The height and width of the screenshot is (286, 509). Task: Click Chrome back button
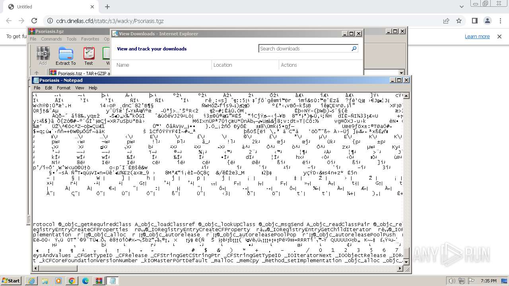pos(9,21)
